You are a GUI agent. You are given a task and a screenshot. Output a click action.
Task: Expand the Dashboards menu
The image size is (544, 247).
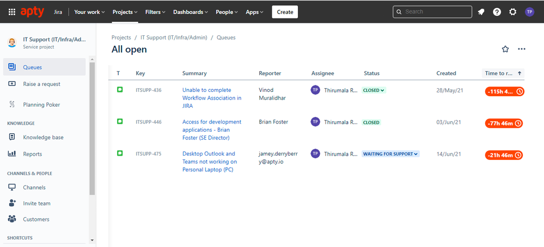(191, 12)
